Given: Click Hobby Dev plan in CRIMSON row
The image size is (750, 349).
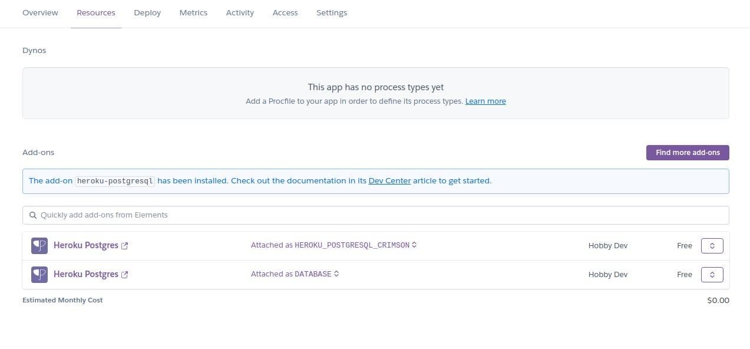Looking at the screenshot, I should click(x=607, y=246).
